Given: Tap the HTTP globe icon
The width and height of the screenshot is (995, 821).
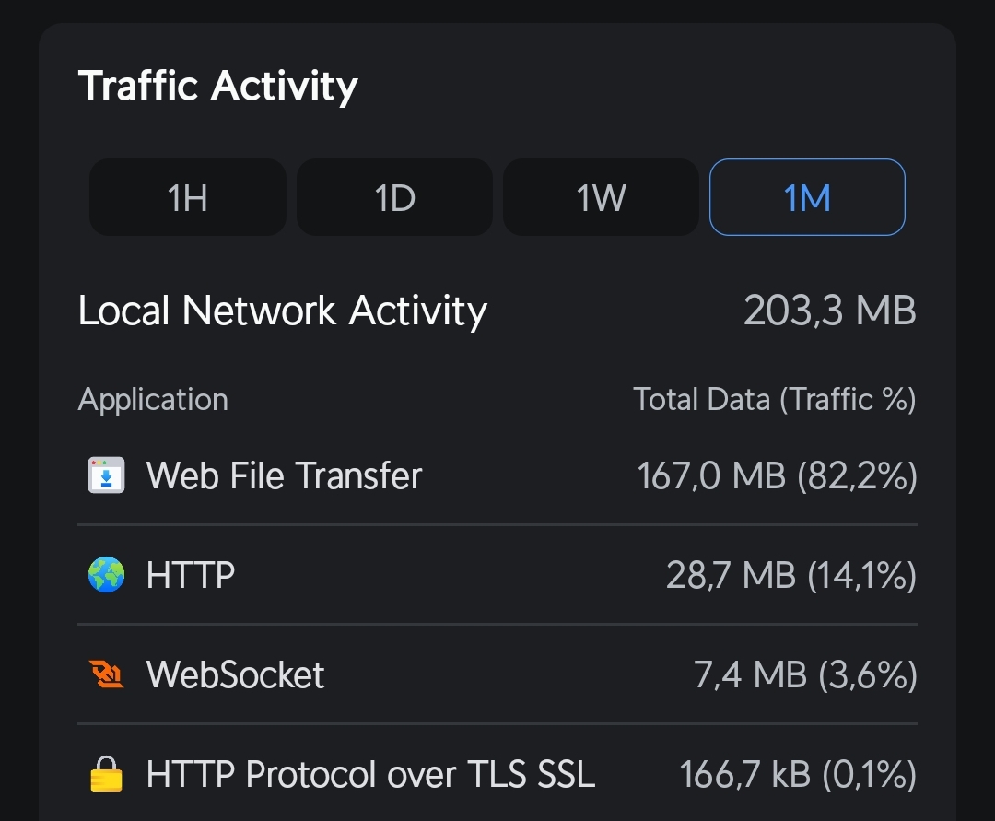Looking at the screenshot, I should (106, 576).
